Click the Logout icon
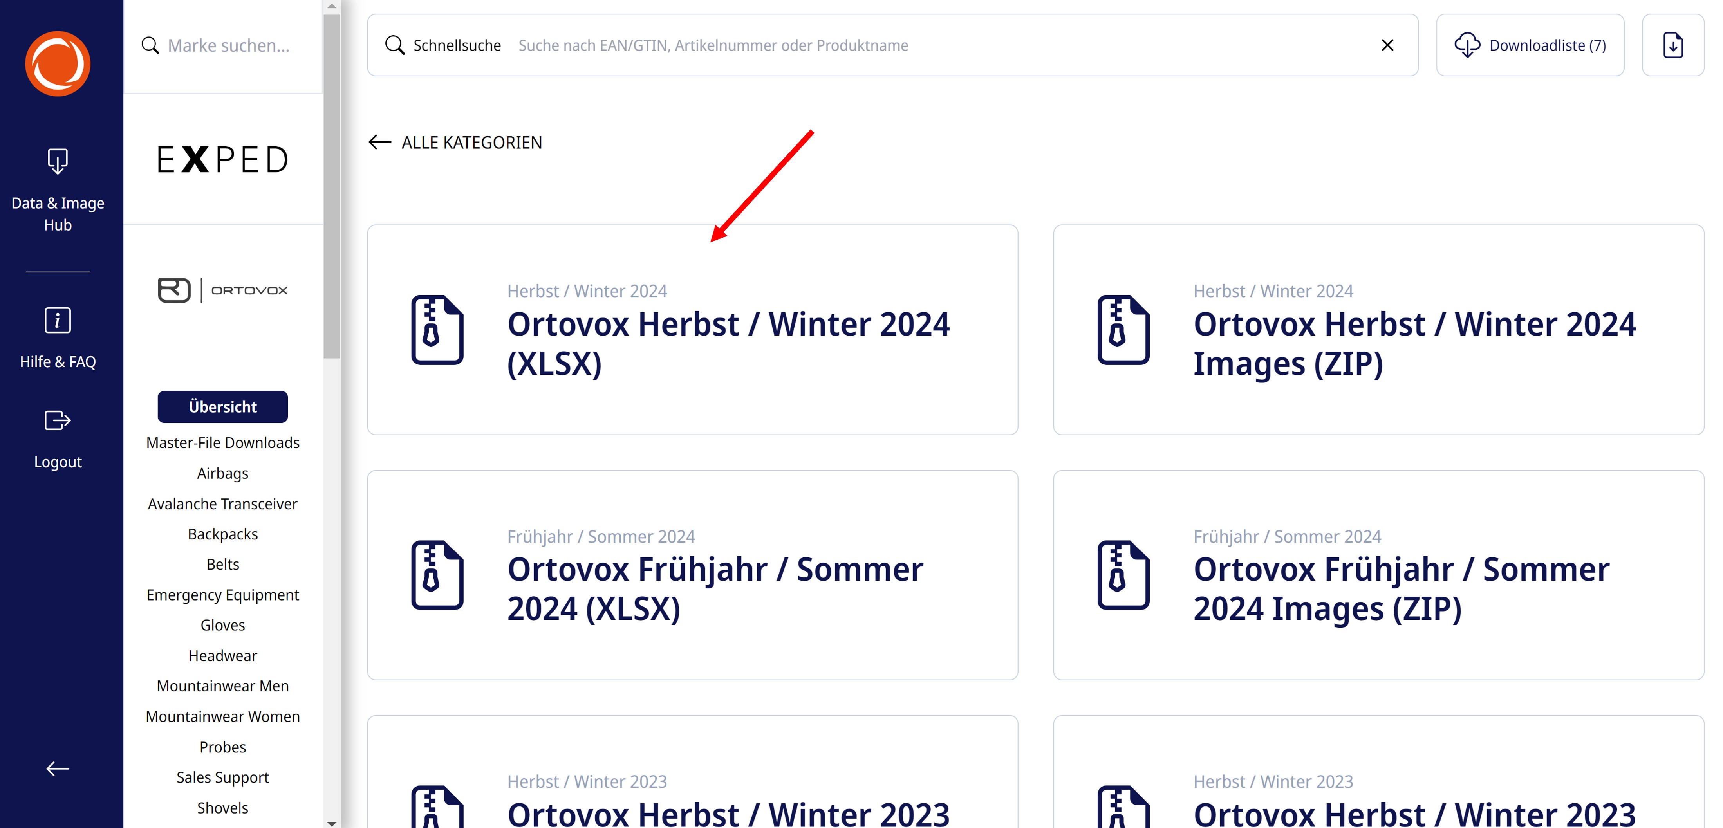Viewport: 1723px width, 828px height. pos(58,421)
